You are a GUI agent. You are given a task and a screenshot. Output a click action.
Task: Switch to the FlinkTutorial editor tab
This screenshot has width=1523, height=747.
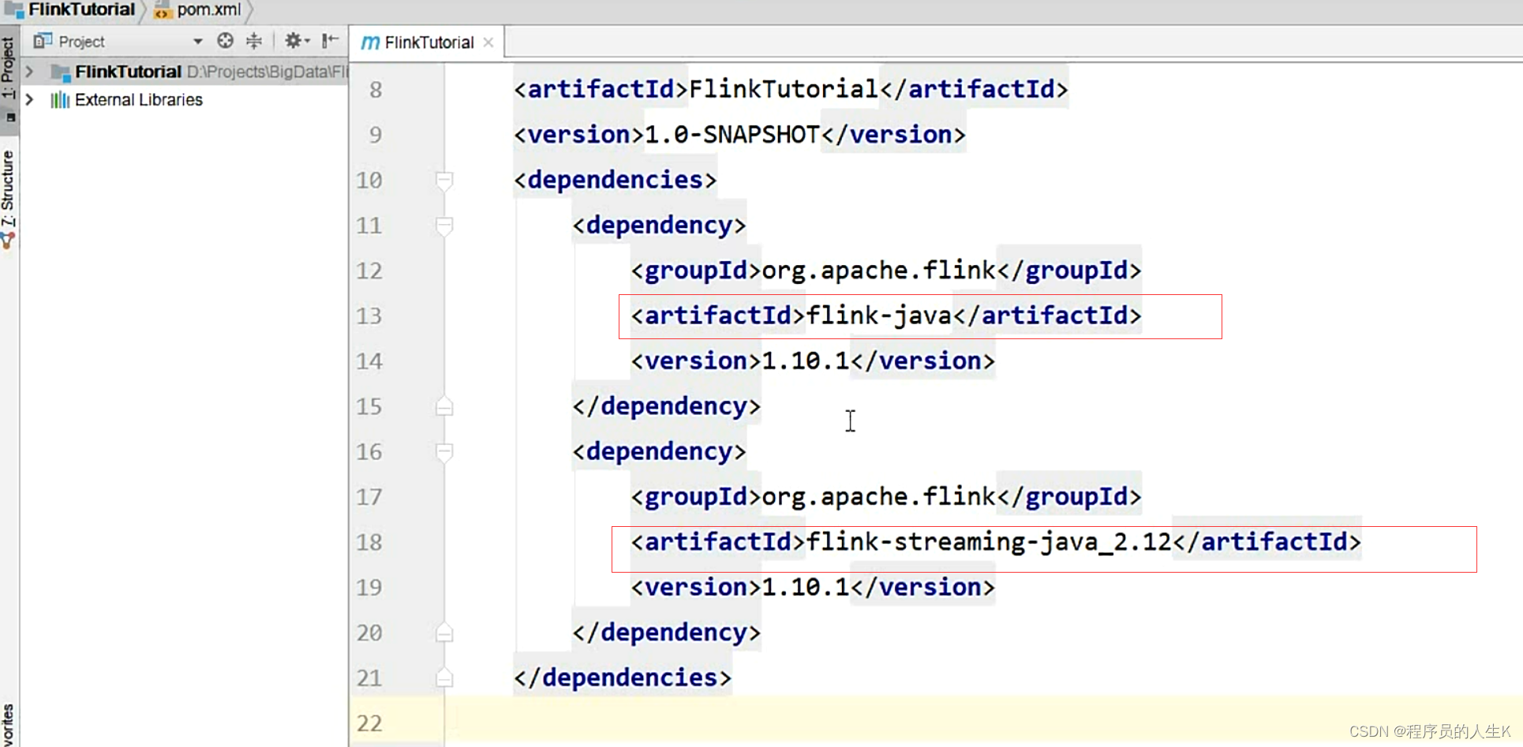(428, 43)
